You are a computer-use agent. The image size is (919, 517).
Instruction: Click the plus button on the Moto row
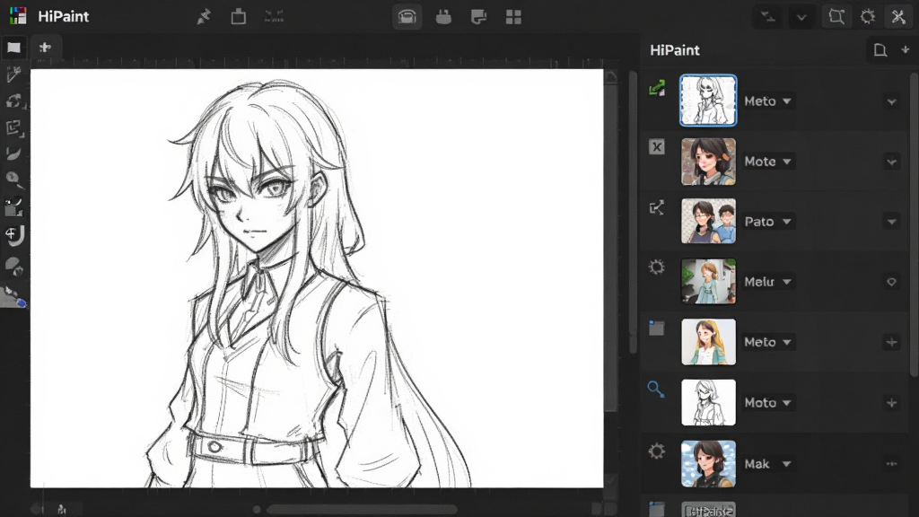pos(891,403)
